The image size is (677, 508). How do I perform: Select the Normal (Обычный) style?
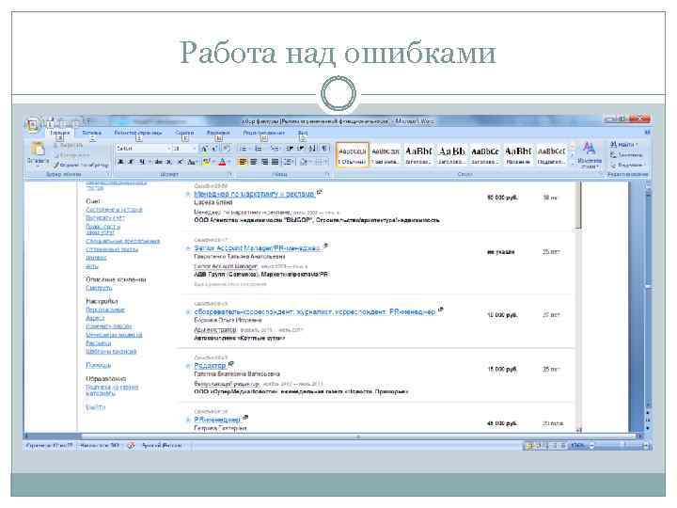(x=353, y=154)
